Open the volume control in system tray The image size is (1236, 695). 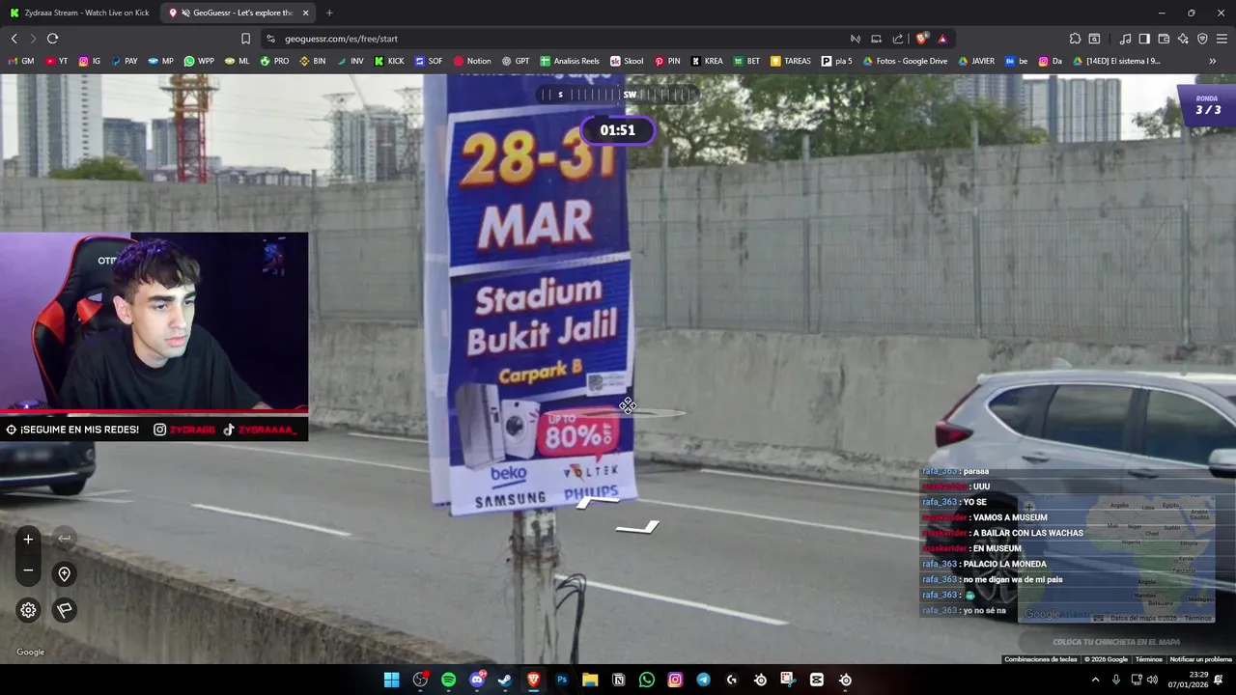[1152, 680]
